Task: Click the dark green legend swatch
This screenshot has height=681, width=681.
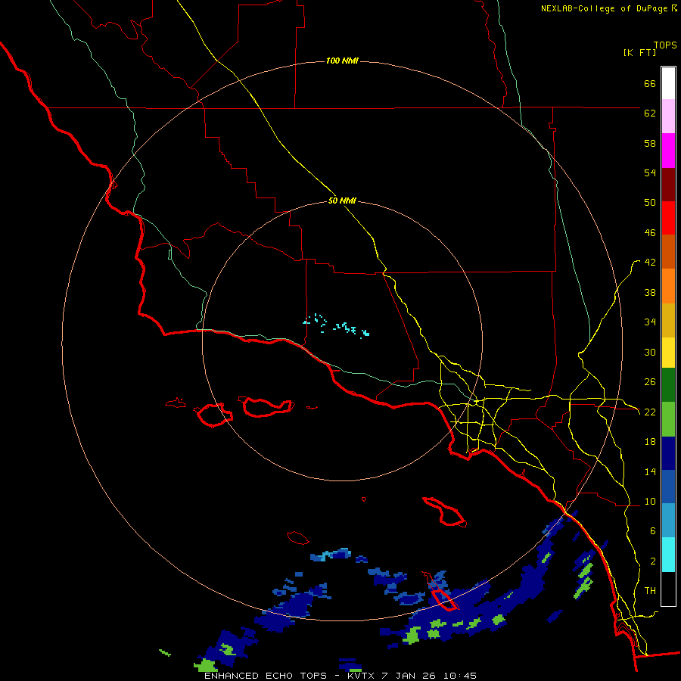Action: [668, 385]
